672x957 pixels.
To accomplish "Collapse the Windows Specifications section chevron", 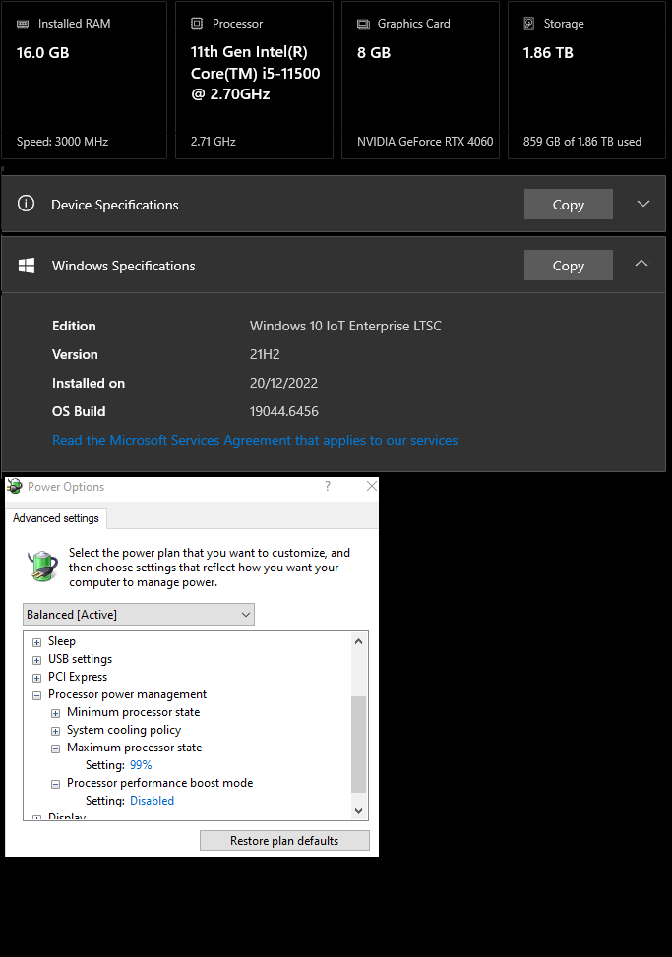I will 641,263.
